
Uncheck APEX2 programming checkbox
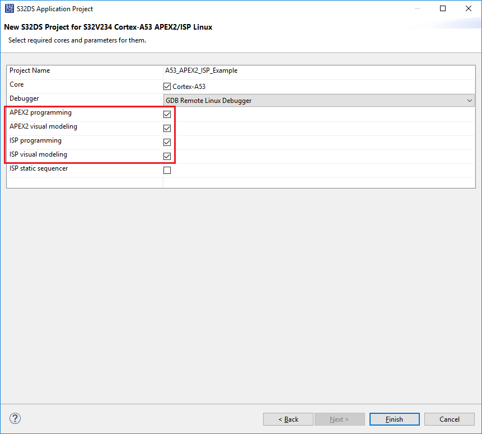coord(167,114)
